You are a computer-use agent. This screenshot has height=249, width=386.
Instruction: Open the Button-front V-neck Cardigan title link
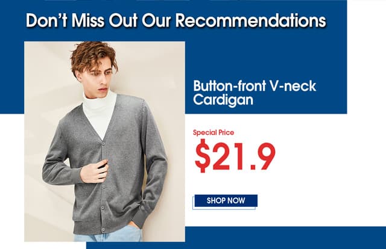click(255, 93)
